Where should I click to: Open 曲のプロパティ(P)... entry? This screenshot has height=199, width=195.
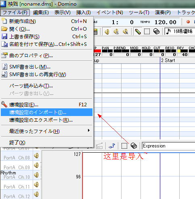point(46,56)
